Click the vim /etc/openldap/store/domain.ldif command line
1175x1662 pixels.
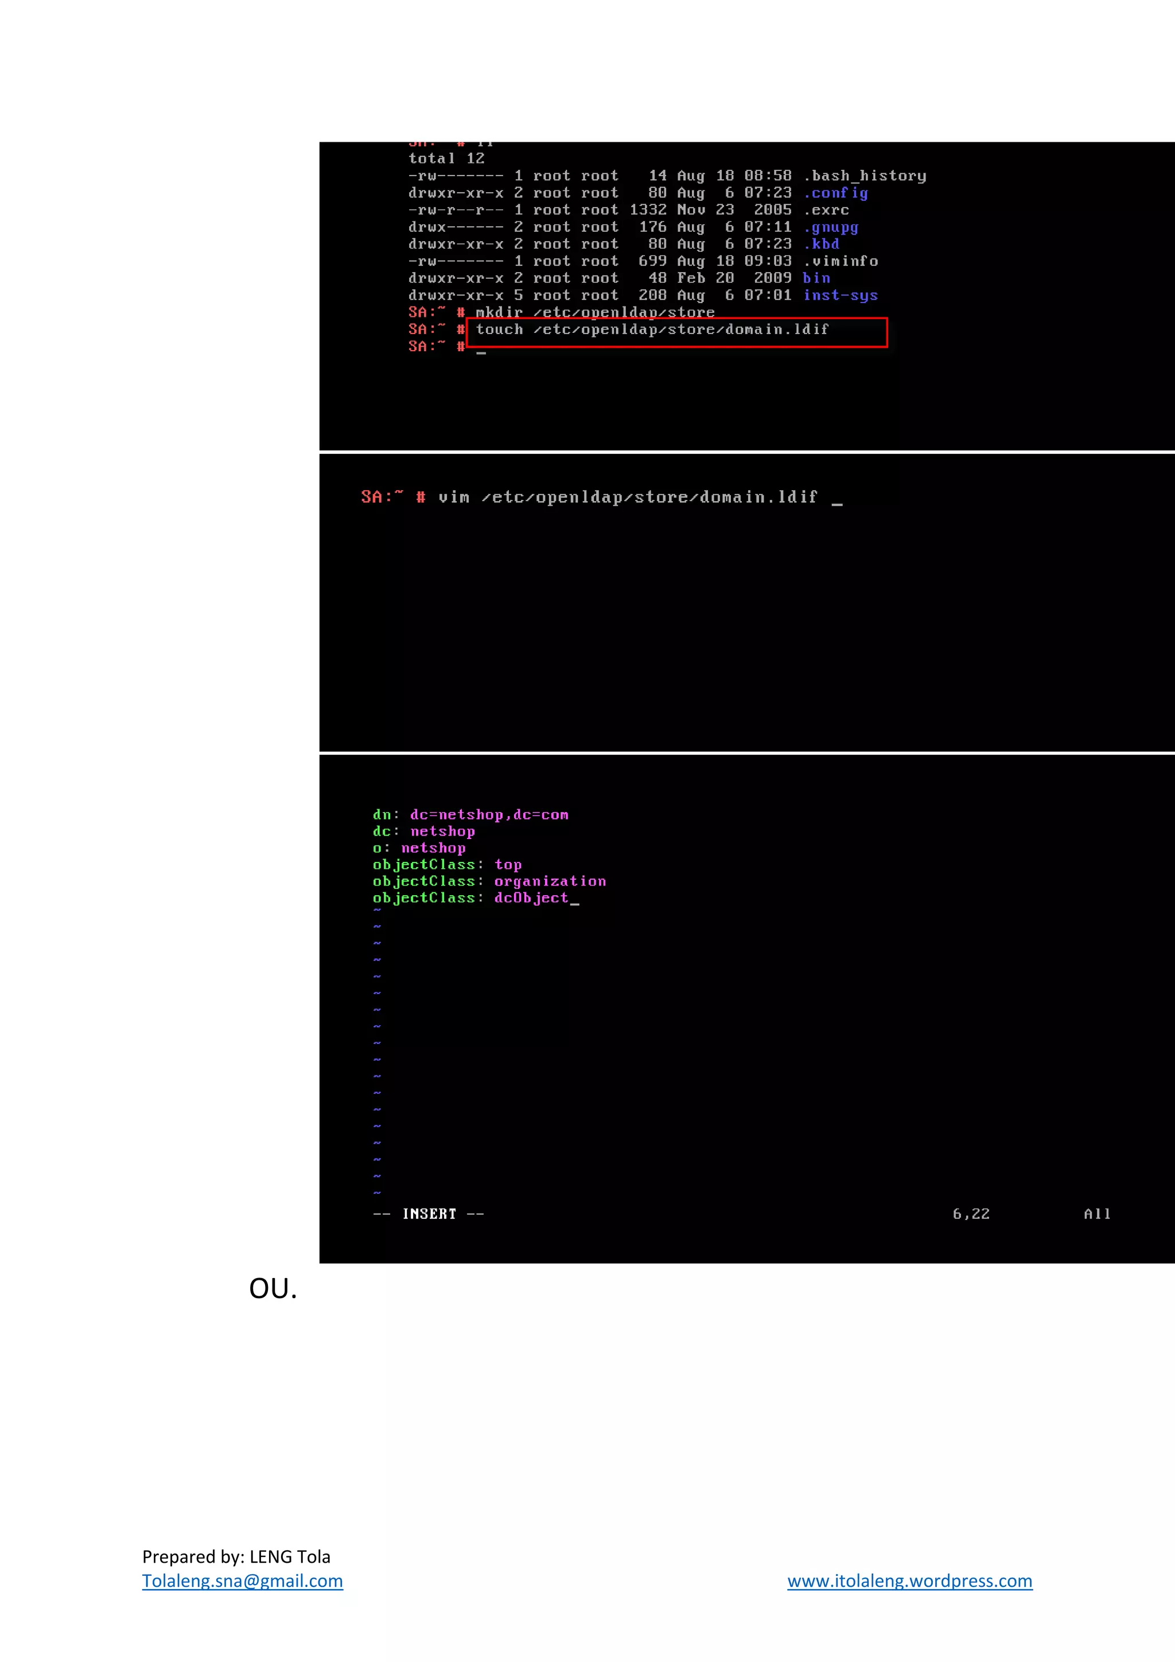tap(627, 498)
